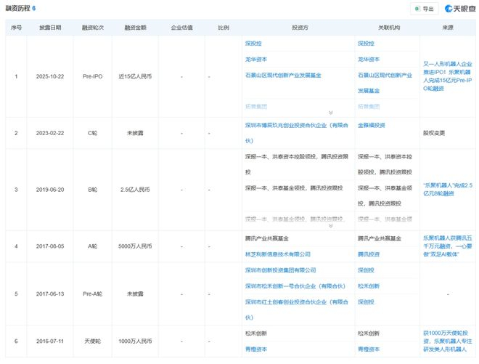Screen dimensions: 479x364
Task: Open 深创投 beside 深圳市红土创客创业投资合伙企业
Action: (366, 302)
